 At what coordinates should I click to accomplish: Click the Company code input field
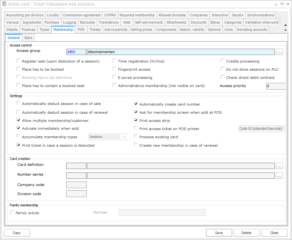pos(76,185)
